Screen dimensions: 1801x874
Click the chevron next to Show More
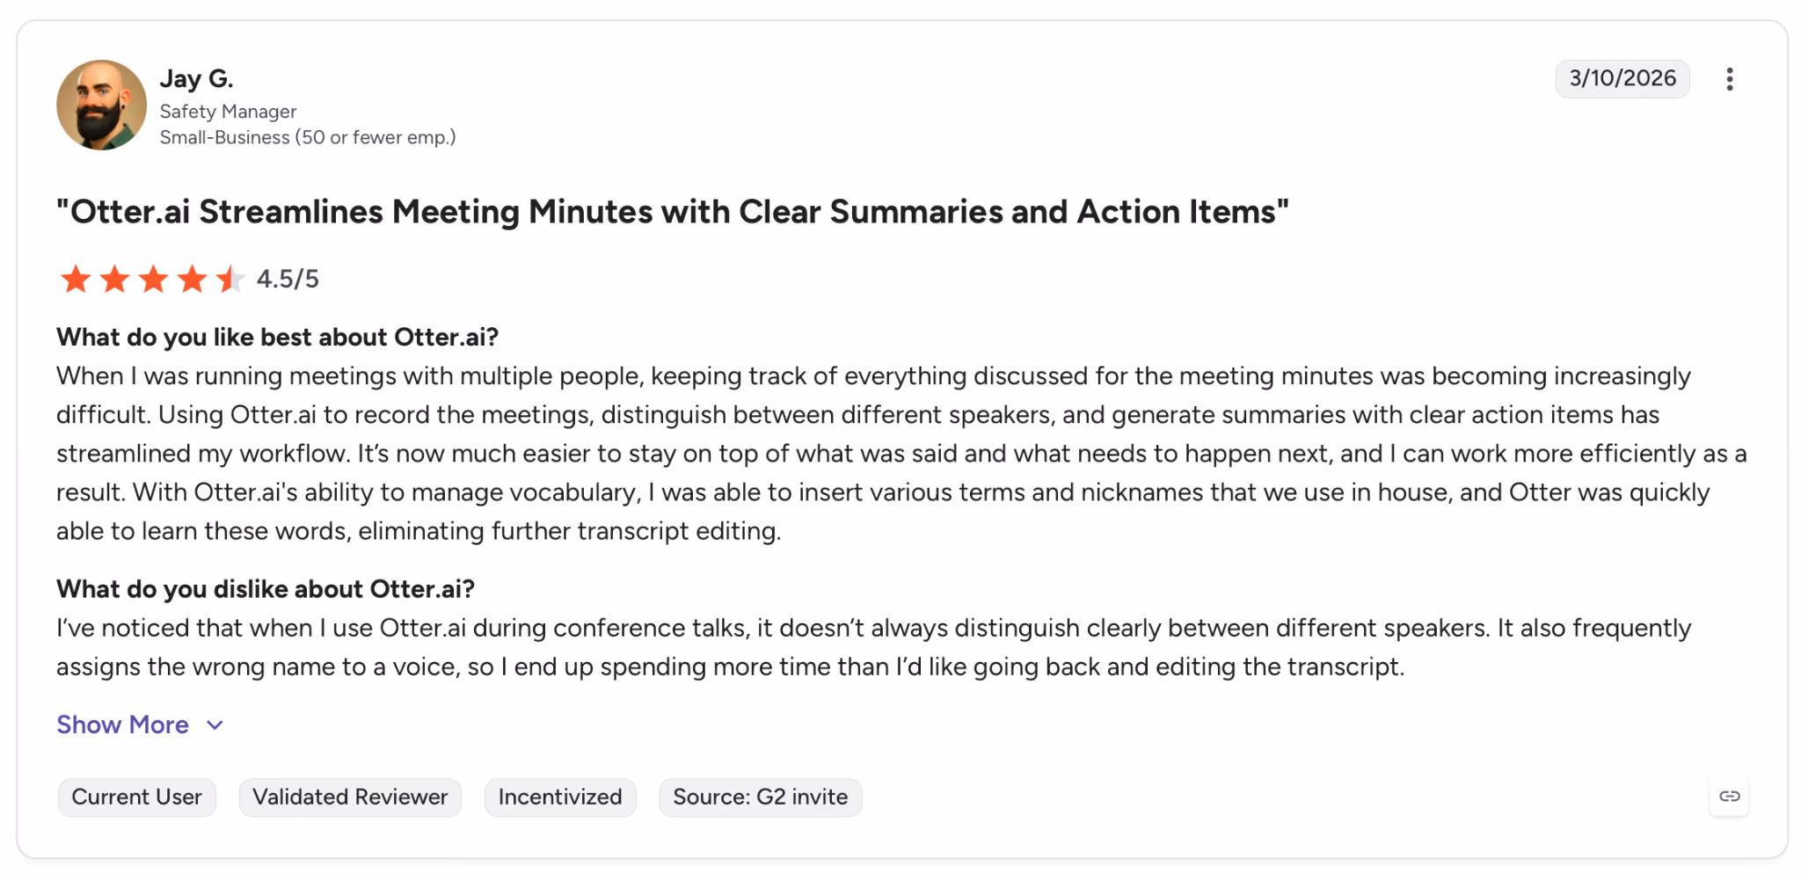215,725
